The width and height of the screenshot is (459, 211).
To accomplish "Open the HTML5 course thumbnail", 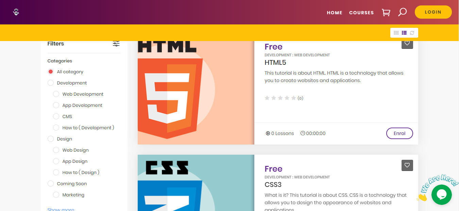I will click(196, 93).
